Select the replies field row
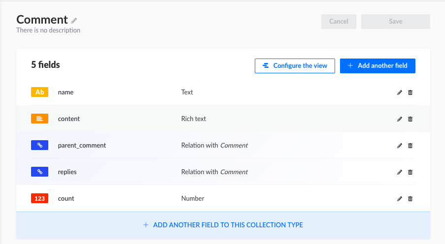The image size is (445, 244). point(223,172)
